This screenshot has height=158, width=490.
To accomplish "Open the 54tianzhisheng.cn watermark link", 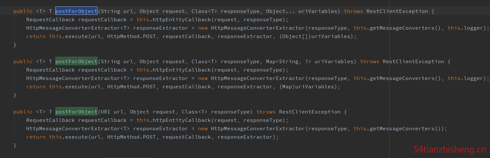I will coord(450,149).
